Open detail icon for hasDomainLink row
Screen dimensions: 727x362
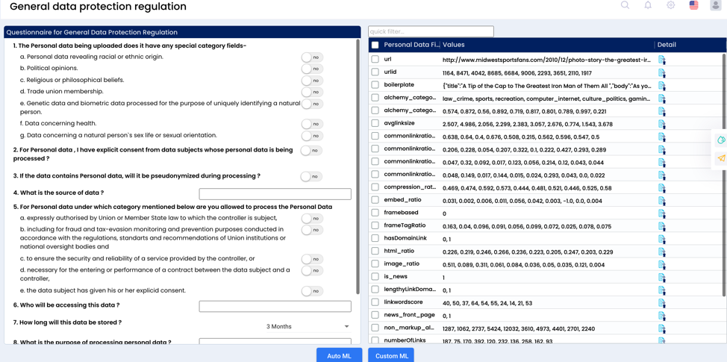click(662, 239)
